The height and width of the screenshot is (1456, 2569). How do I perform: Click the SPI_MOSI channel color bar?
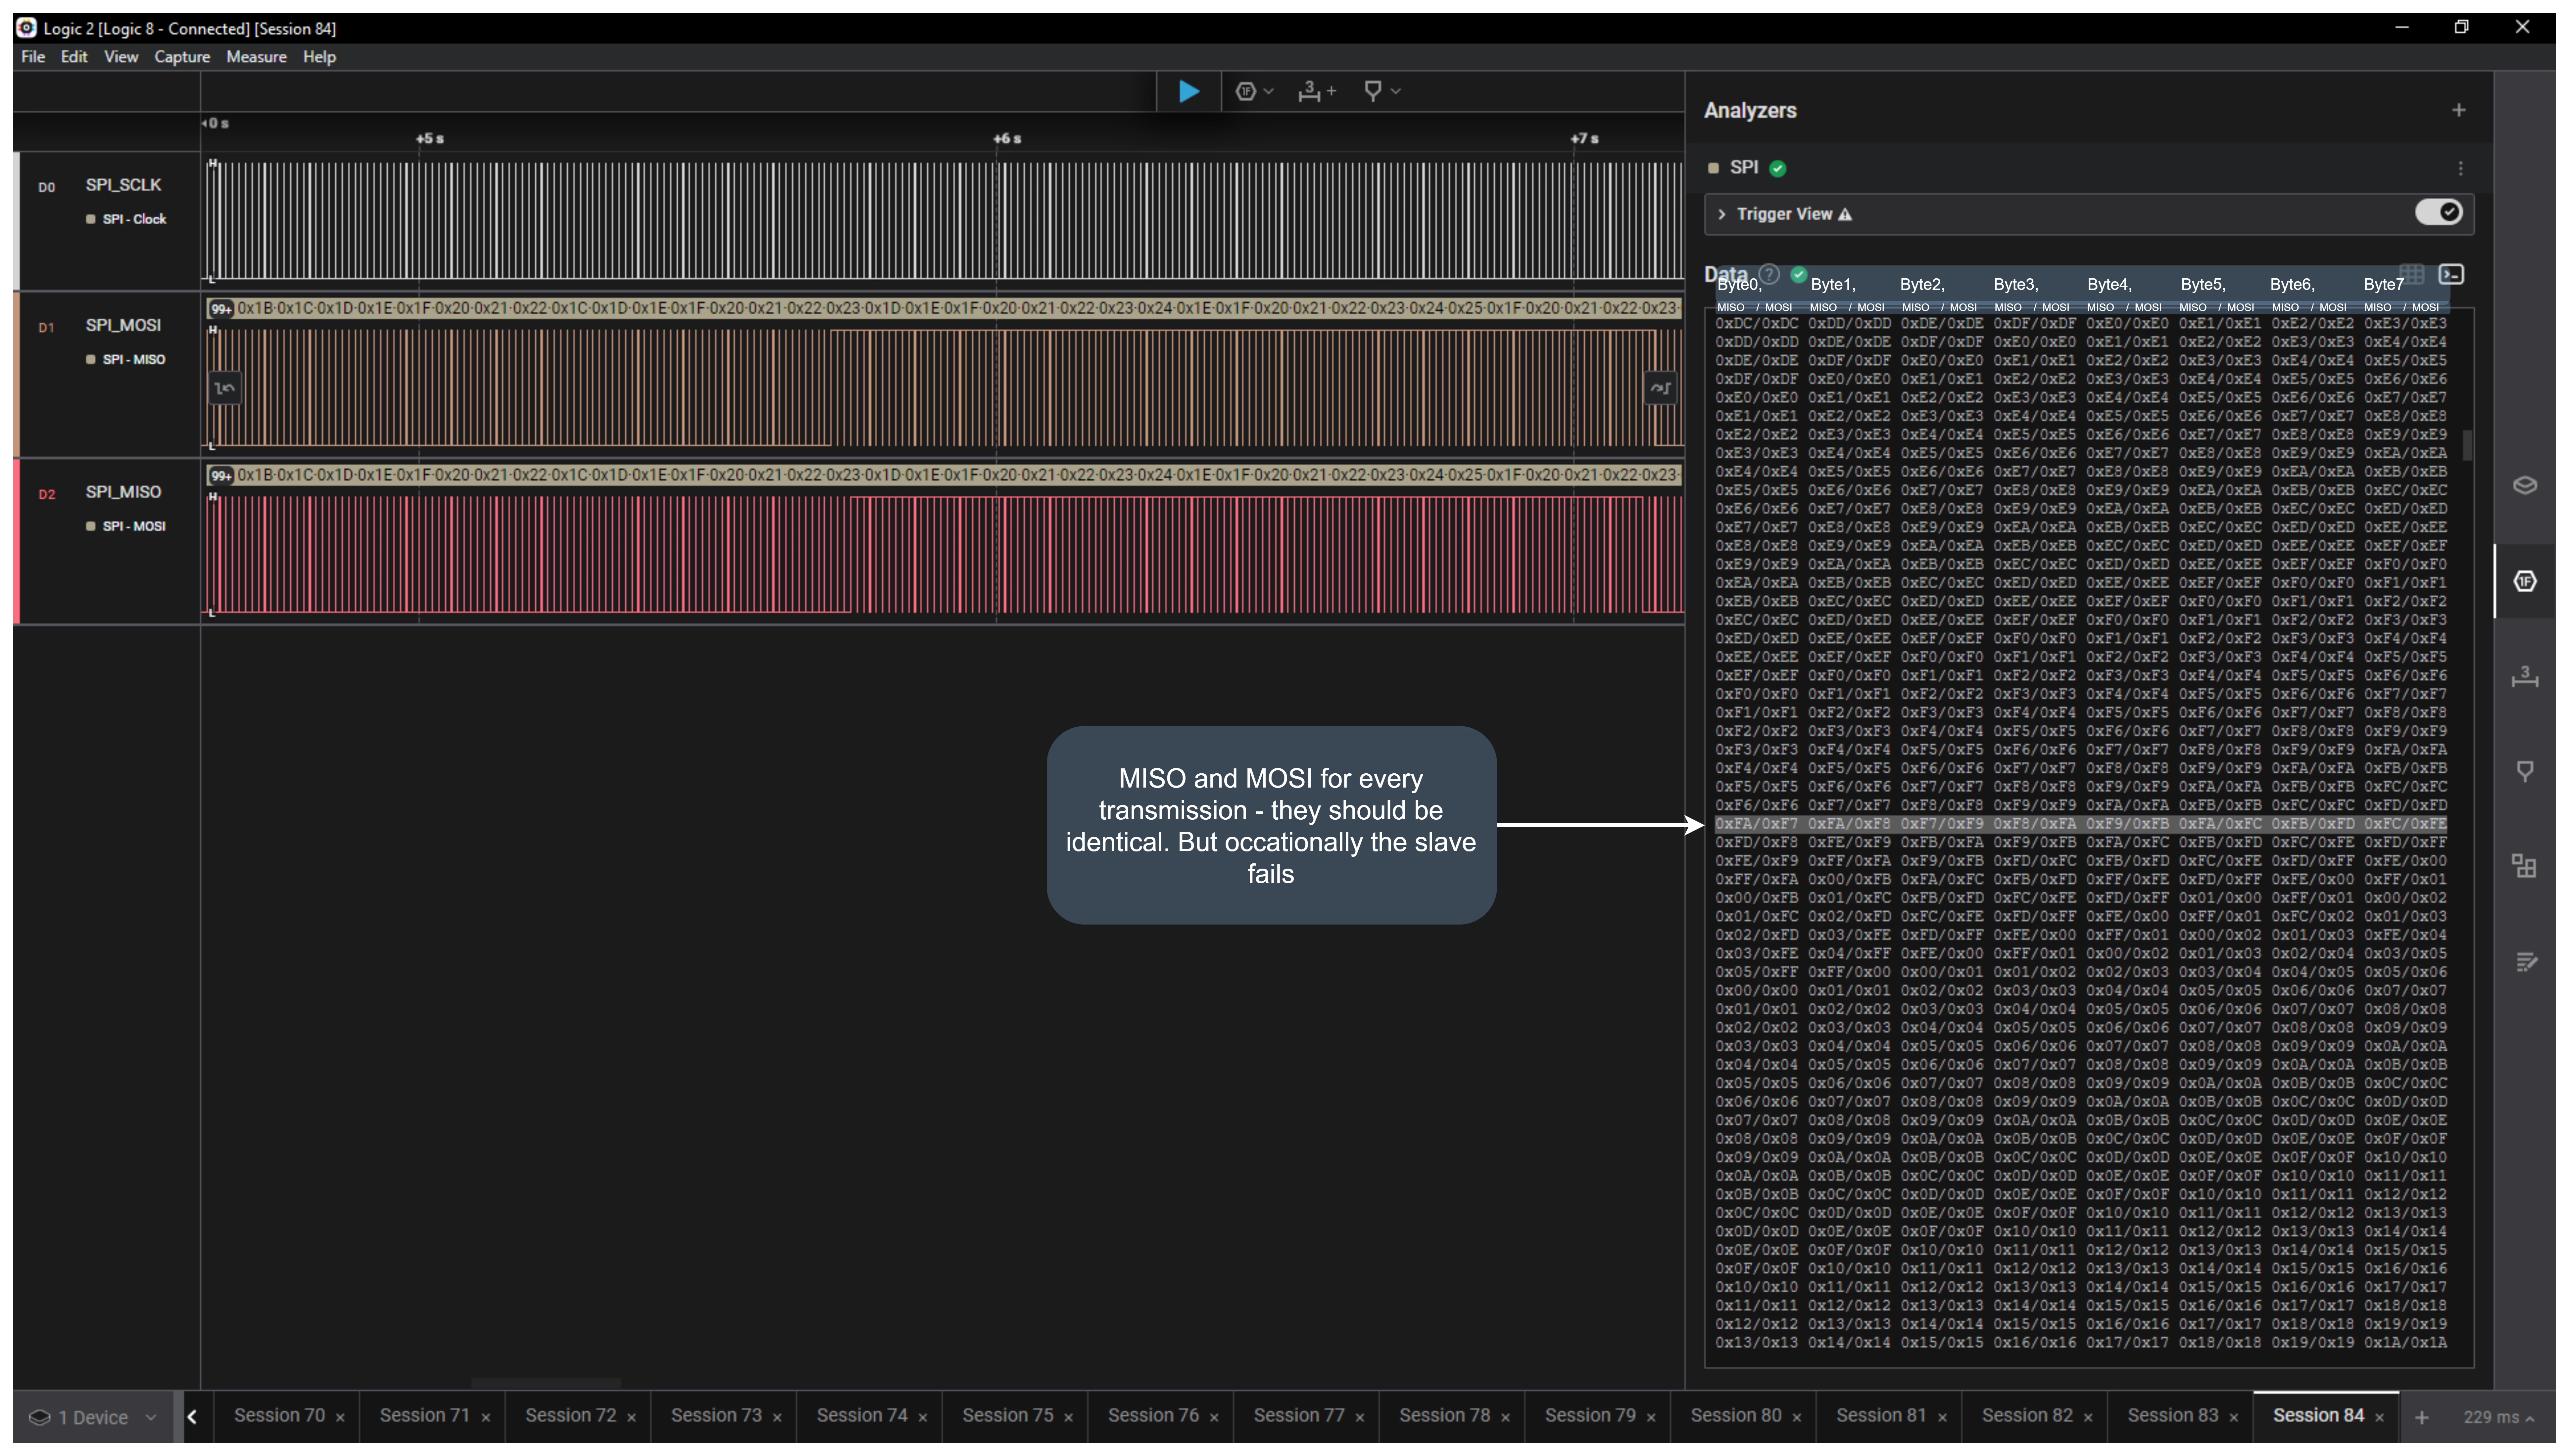point(16,374)
